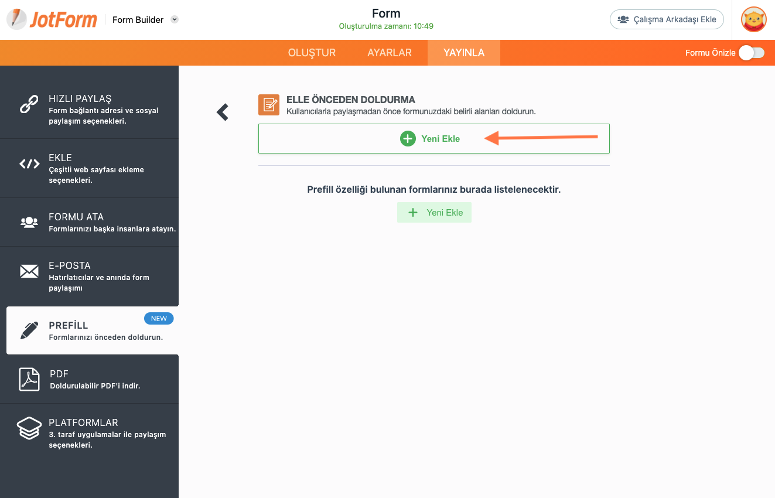This screenshot has width=775, height=498.
Task: Click the user avatar icon
Action: 753,19
